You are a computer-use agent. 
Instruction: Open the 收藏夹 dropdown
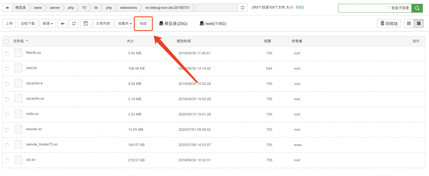tap(125, 23)
